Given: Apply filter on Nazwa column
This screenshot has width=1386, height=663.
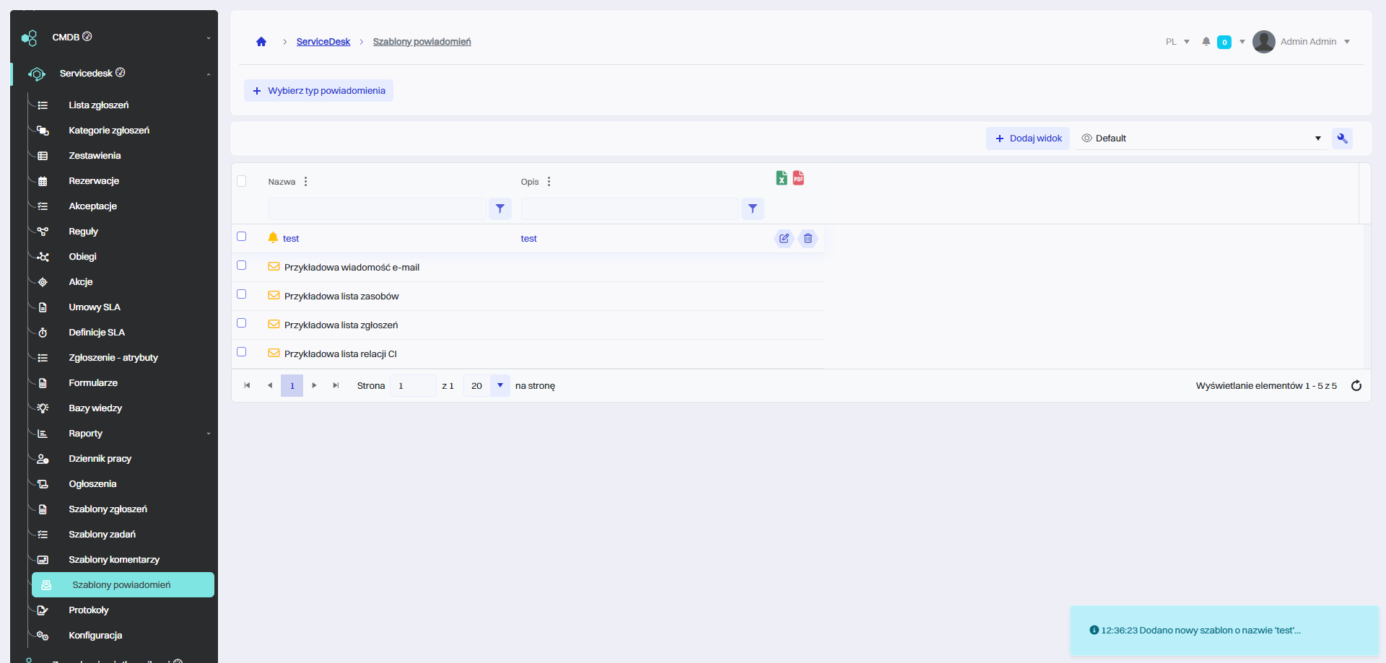Looking at the screenshot, I should (500, 209).
